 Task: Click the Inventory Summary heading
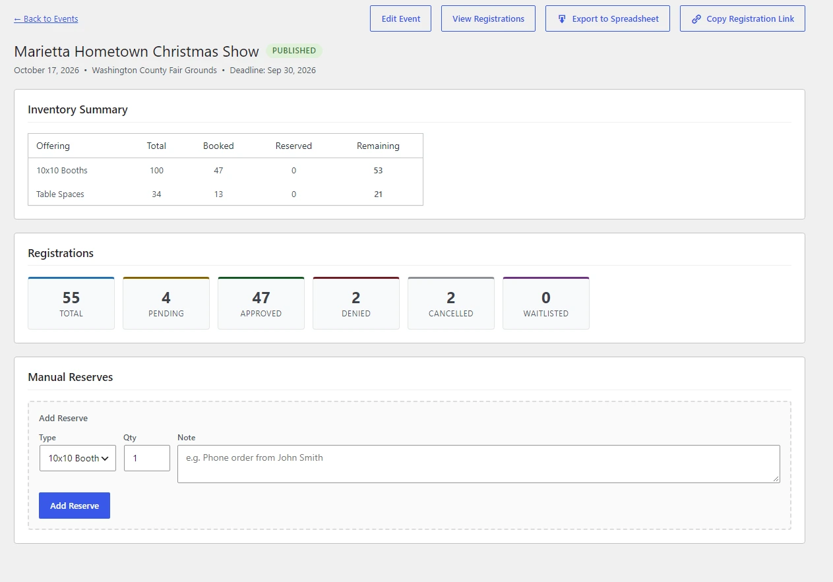coord(78,109)
